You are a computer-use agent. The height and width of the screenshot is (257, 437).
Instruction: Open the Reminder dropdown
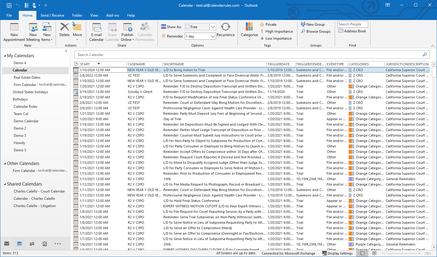213,36
